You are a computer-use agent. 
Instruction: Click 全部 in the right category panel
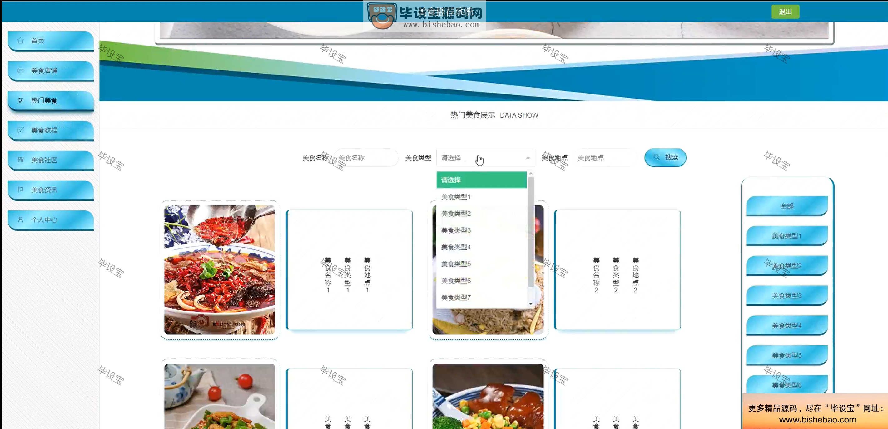point(787,206)
